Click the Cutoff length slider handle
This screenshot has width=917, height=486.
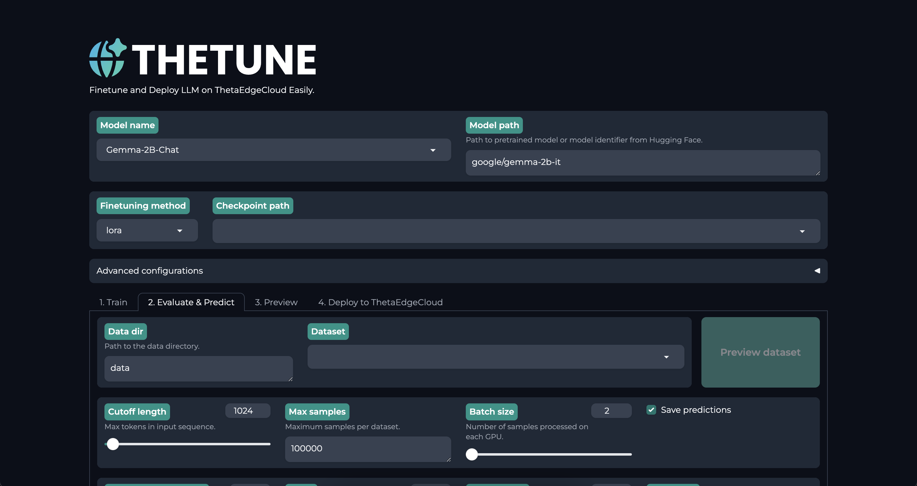(x=113, y=444)
